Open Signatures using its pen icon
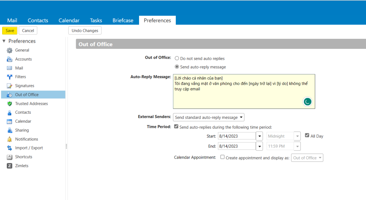Viewport: 366px width, 200px height. click(x=10, y=86)
